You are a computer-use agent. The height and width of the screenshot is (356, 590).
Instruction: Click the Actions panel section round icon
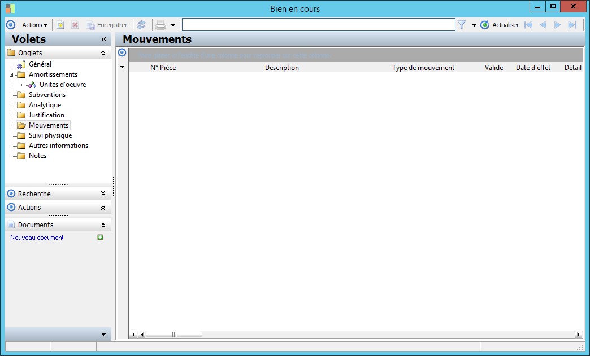coord(11,207)
